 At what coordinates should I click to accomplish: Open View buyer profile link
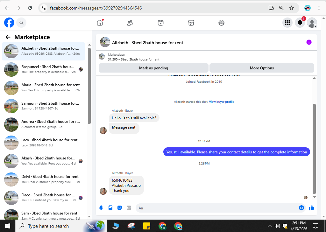[x=222, y=102]
